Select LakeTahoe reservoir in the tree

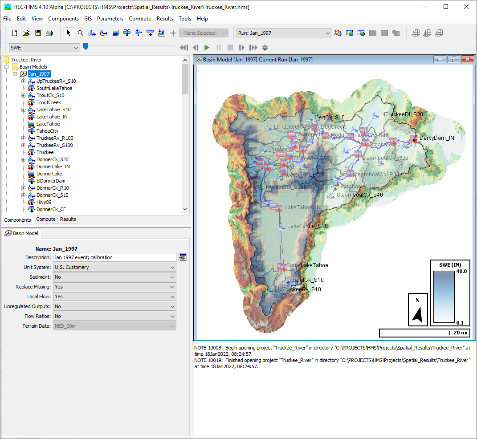click(x=48, y=124)
